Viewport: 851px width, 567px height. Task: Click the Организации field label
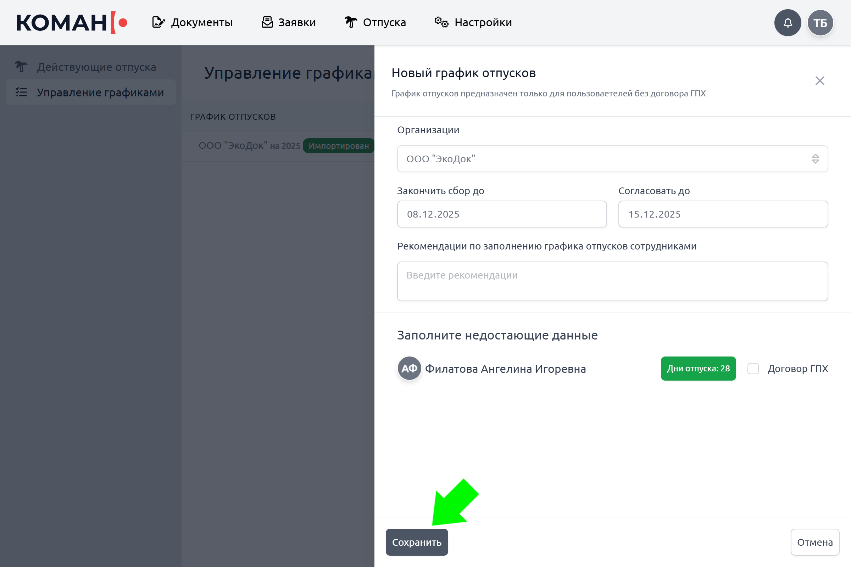click(428, 130)
